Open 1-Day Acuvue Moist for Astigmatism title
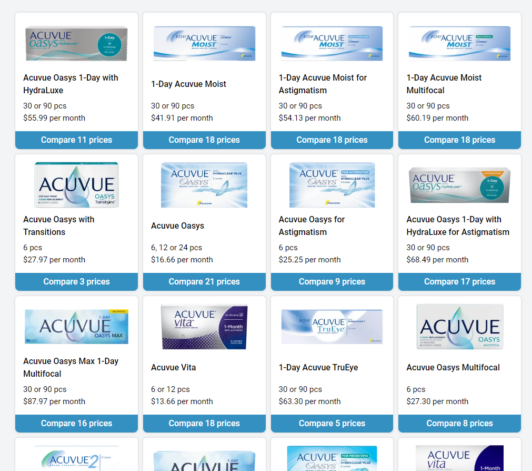This screenshot has height=471, width=532. click(x=323, y=84)
